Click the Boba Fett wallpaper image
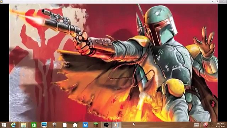The height and width of the screenshot is (128, 227). (113, 63)
